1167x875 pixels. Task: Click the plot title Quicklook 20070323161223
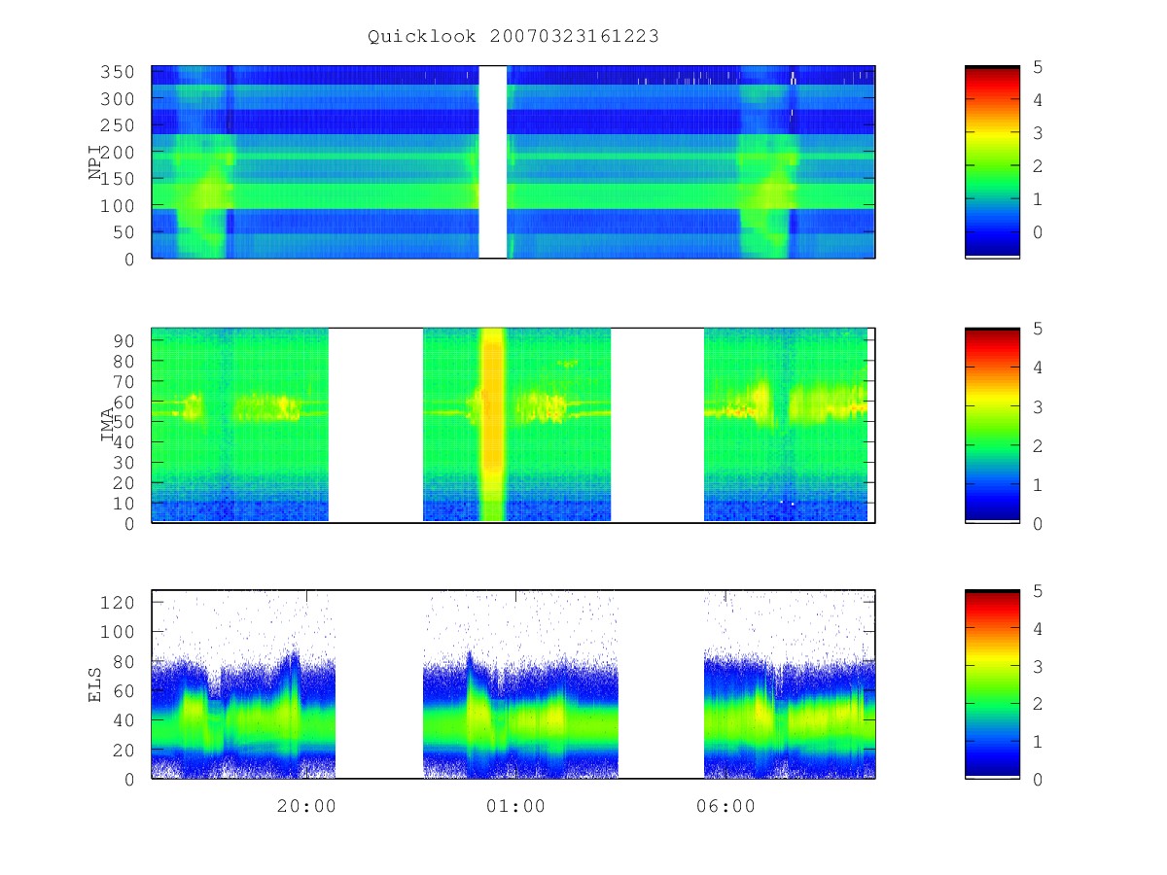pyautogui.click(x=513, y=36)
